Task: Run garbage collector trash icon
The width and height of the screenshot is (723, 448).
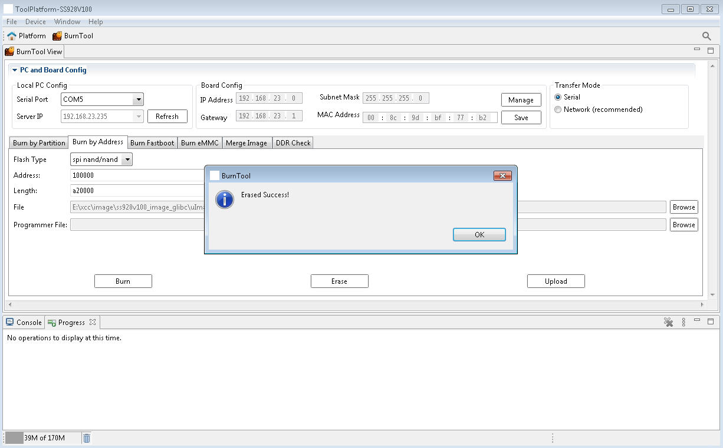Action: coord(87,438)
